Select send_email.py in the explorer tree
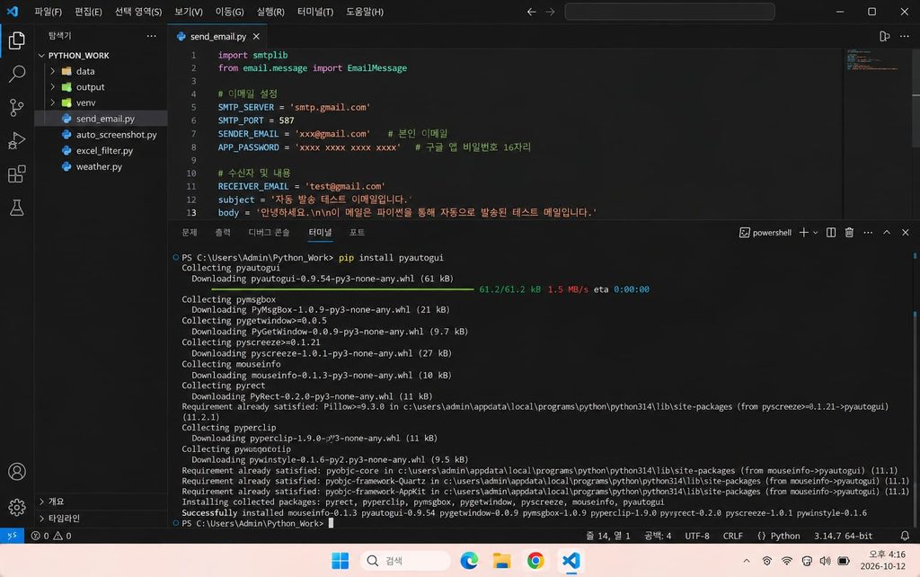Viewport: 920px width, 577px height. coord(101,119)
